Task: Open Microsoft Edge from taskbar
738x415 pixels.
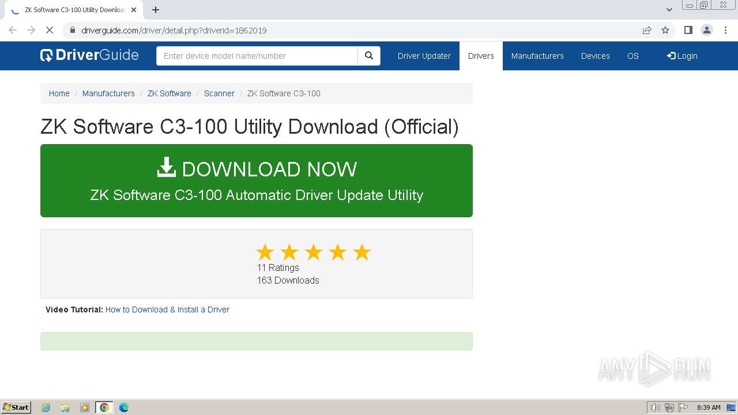Action: point(124,408)
